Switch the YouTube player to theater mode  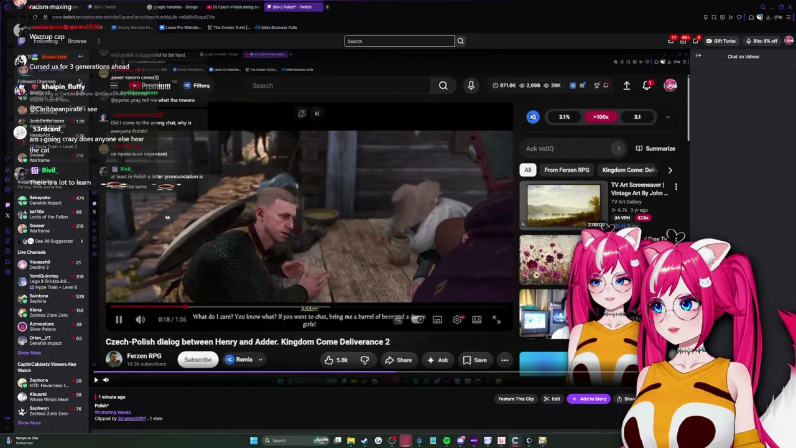point(477,320)
